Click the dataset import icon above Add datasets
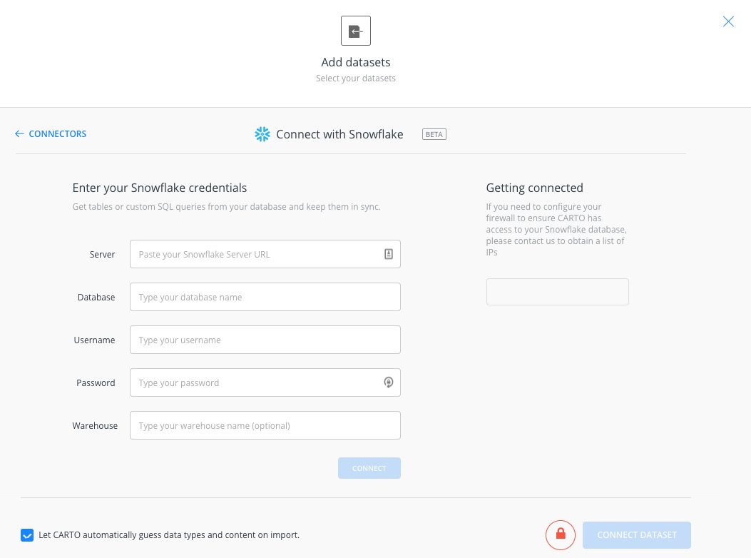 point(355,31)
